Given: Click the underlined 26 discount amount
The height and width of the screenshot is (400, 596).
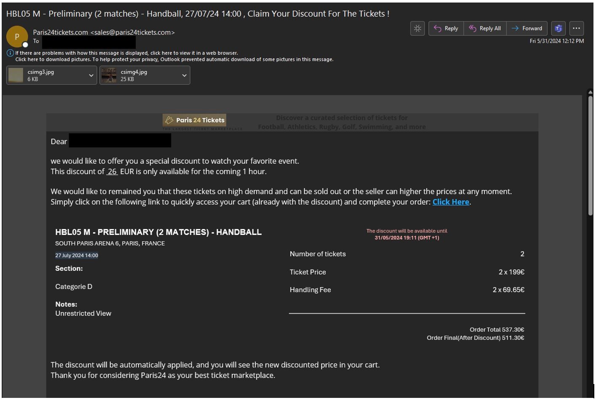Looking at the screenshot, I should pyautogui.click(x=112, y=172).
